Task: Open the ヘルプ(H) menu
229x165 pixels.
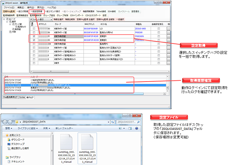Action: pyautogui.click(x=52, y=8)
